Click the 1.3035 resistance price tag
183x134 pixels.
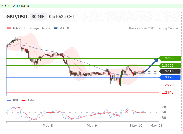tap(170, 65)
